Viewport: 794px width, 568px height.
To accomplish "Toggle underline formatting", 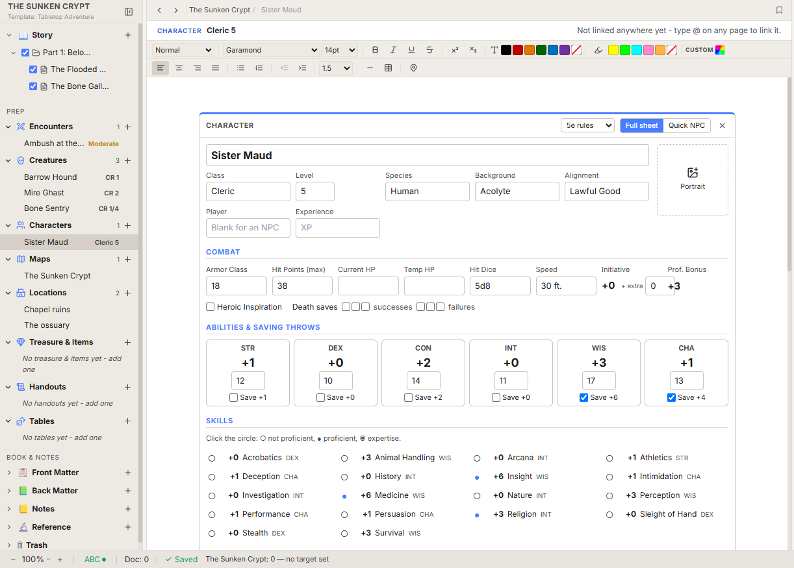I will 411,50.
